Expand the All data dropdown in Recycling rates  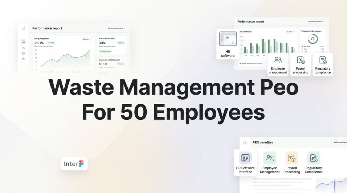click(87, 39)
